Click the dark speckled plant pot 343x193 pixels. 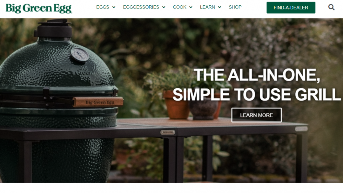click(x=203, y=109)
